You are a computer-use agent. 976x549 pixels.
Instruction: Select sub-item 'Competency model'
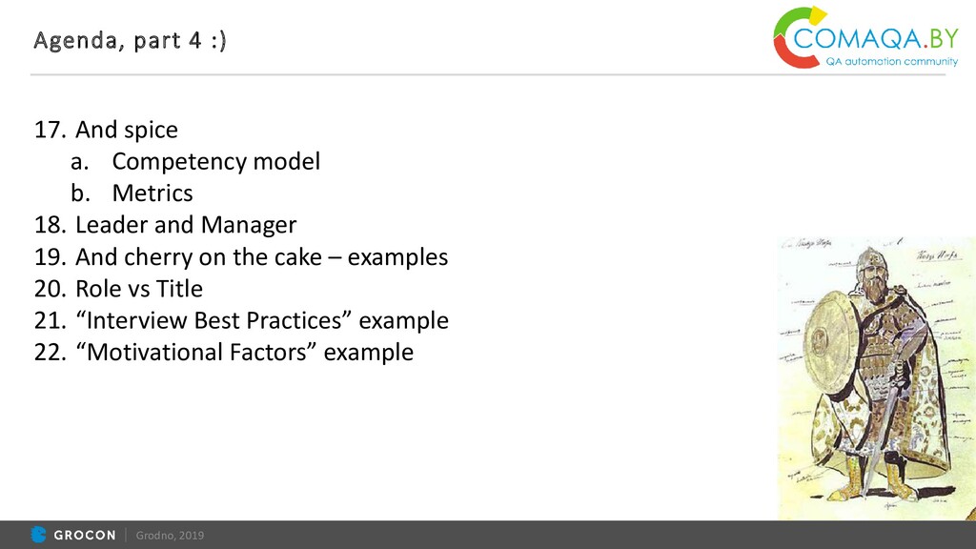(x=216, y=161)
